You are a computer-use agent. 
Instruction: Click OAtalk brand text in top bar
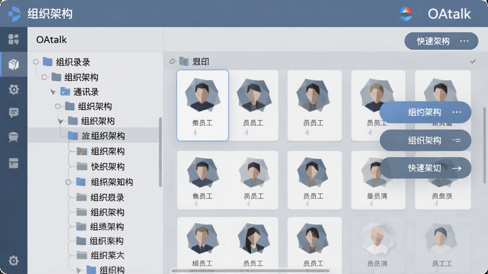point(449,14)
